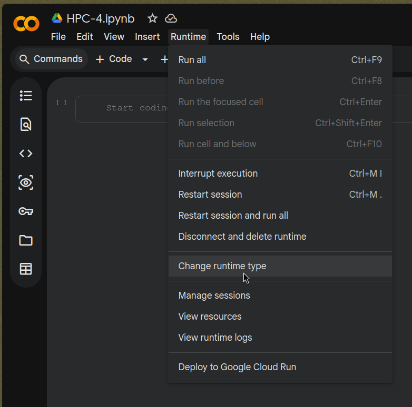This screenshot has height=407, width=412.
Task: Open the Table of contents sidebar icon
Action: pyautogui.click(x=26, y=96)
